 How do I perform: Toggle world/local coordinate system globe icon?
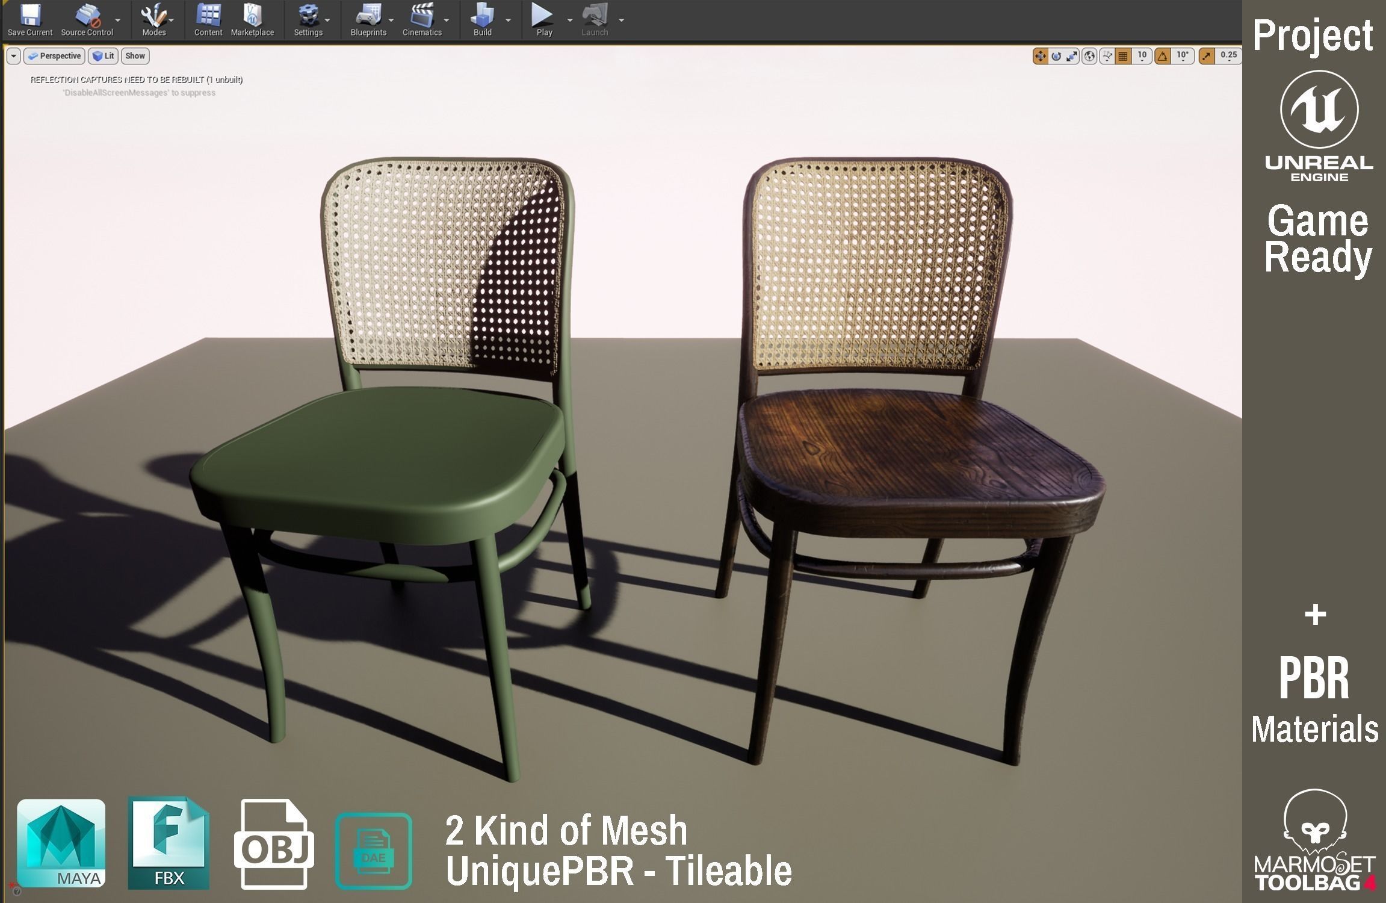1089,57
